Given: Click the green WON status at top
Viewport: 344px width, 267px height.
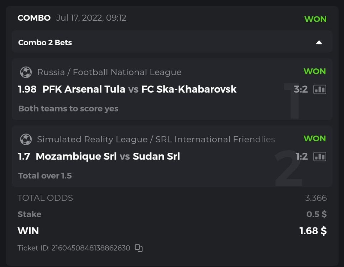Looking at the screenshot, I should [x=315, y=19].
